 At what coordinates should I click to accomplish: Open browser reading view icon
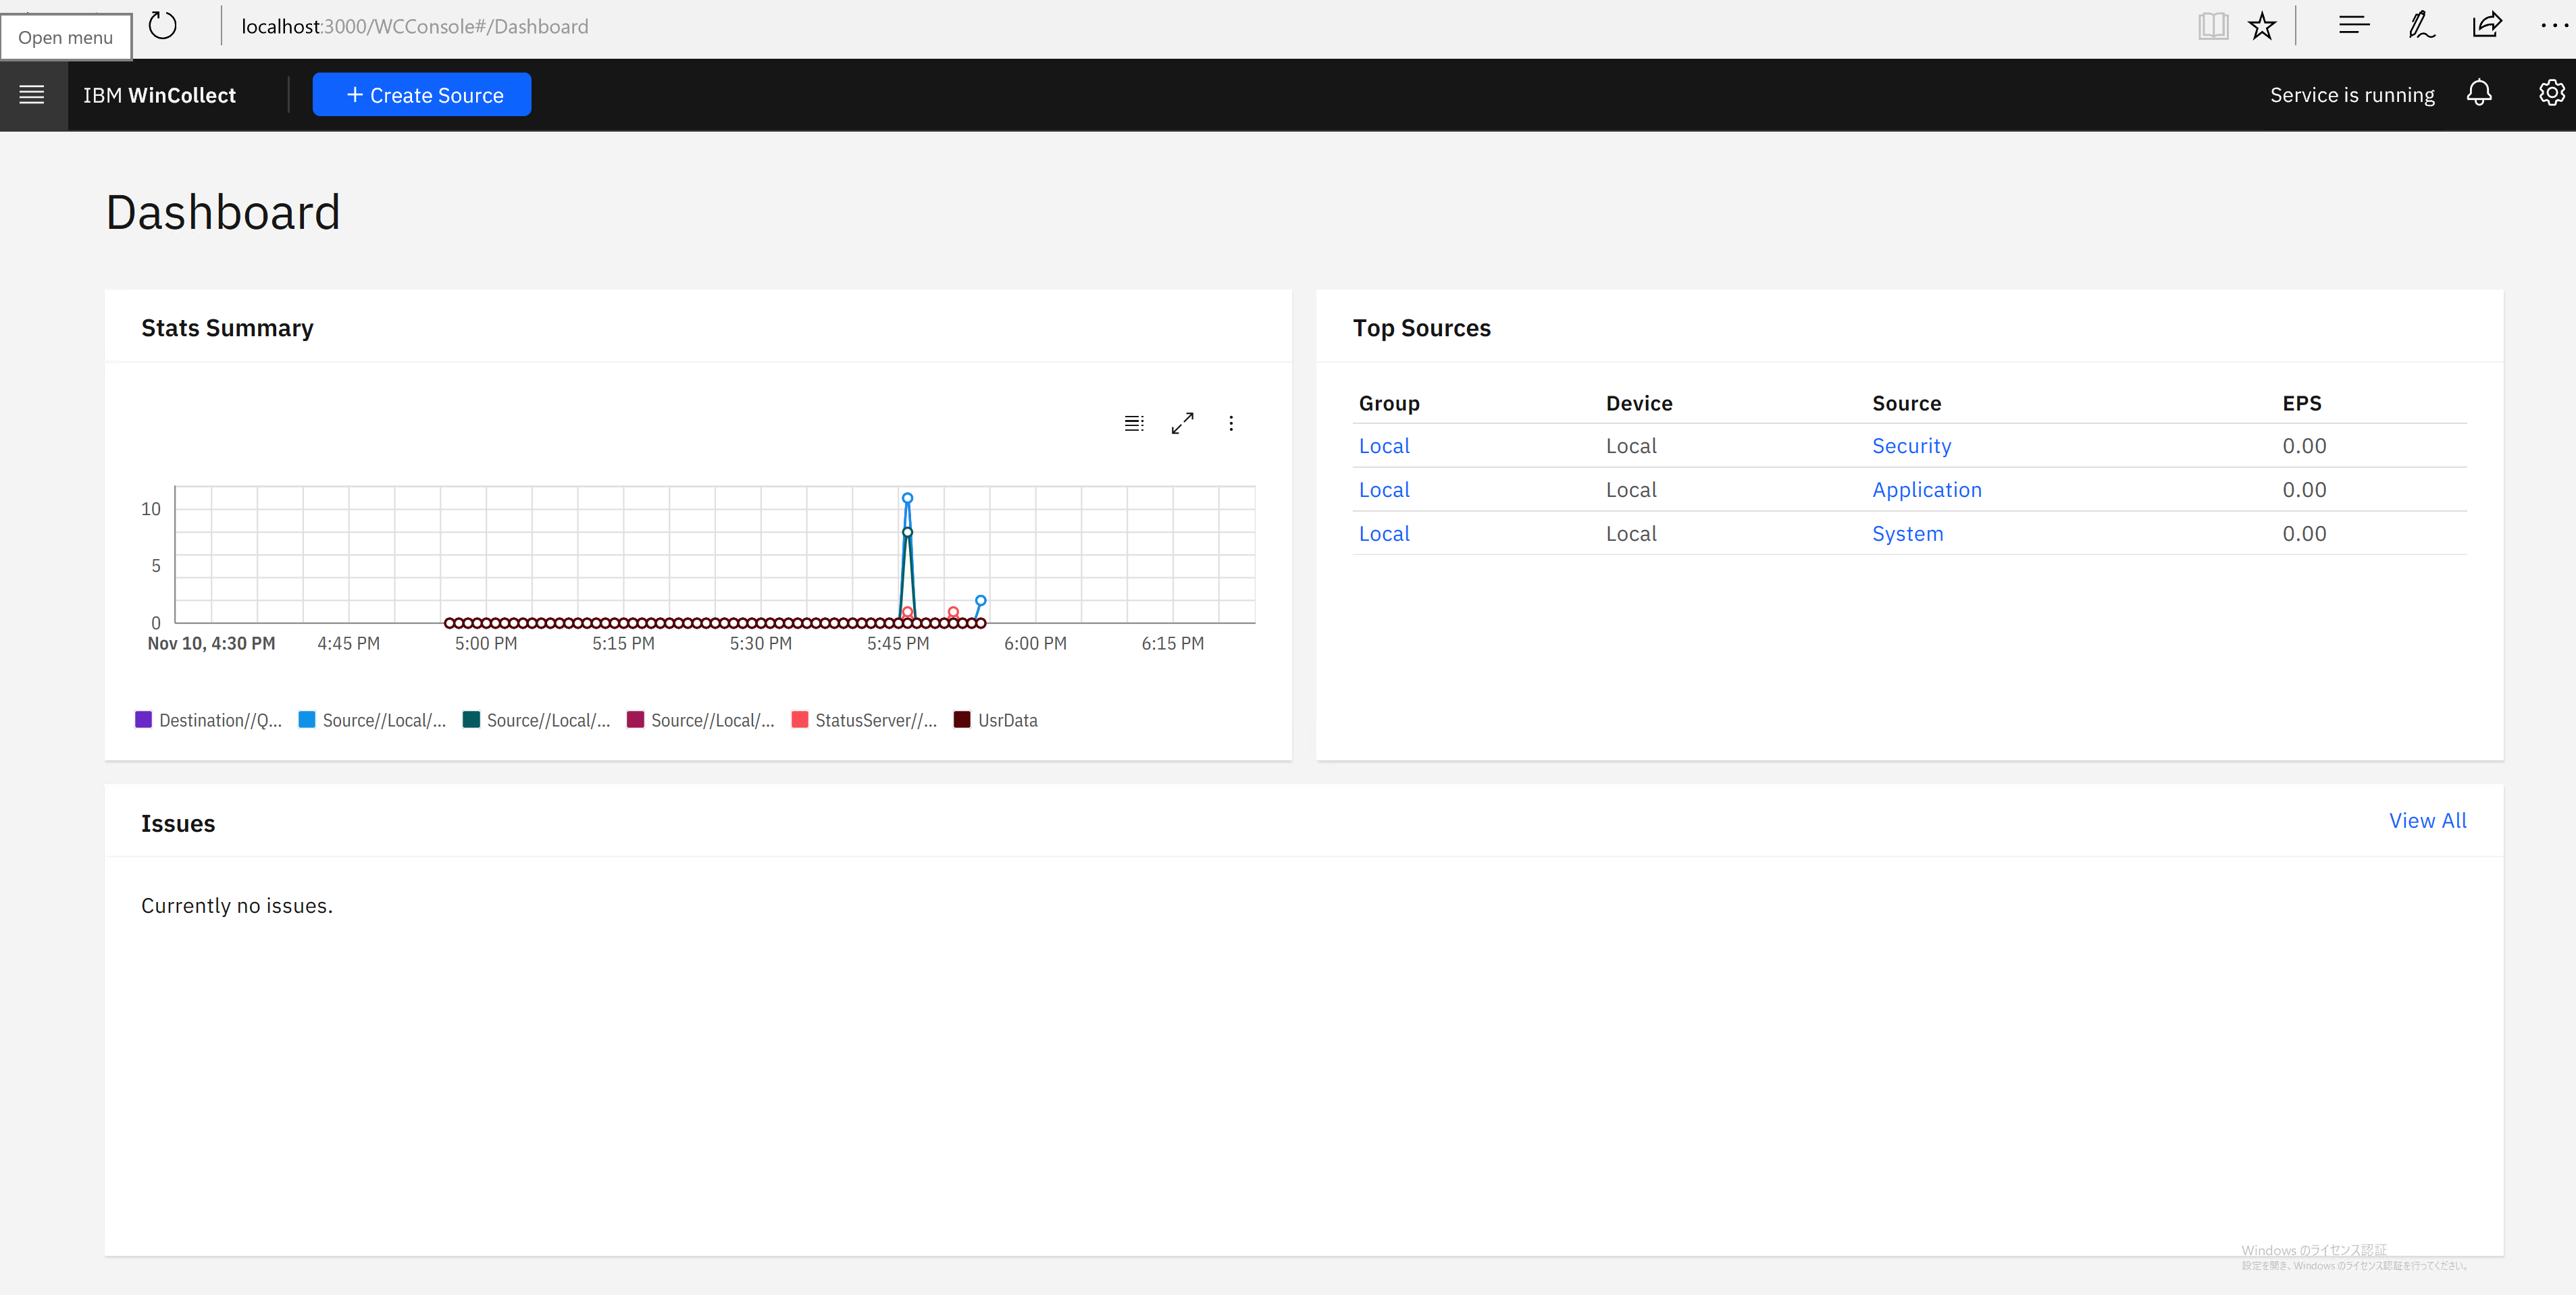(2213, 26)
